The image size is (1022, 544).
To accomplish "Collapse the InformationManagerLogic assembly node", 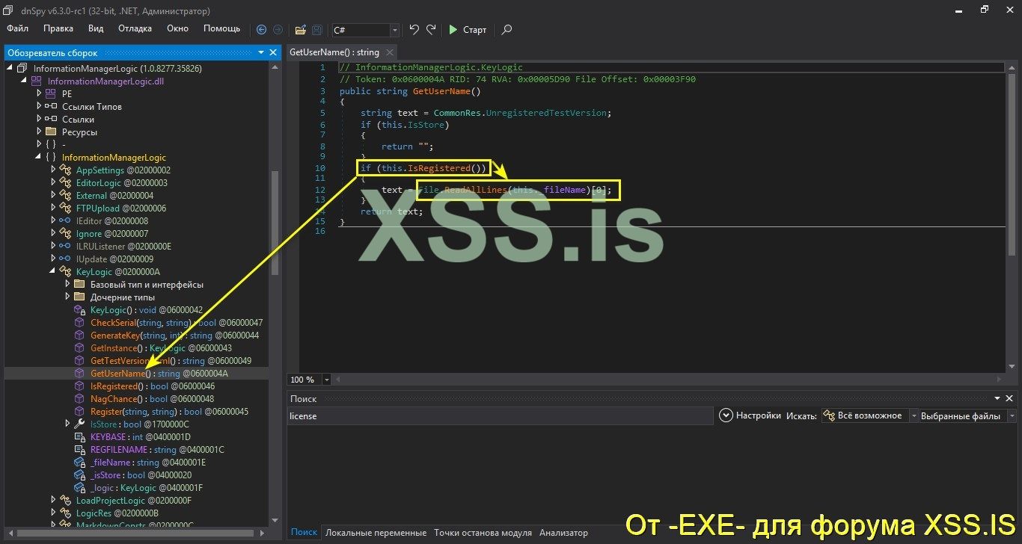I will (x=10, y=68).
